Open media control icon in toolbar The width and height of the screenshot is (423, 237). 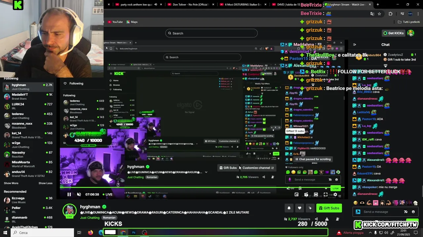pyautogui.click(x=402, y=14)
